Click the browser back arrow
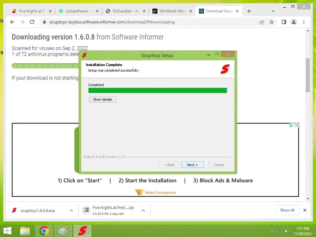316x237 pixels. pyautogui.click(x=12, y=22)
